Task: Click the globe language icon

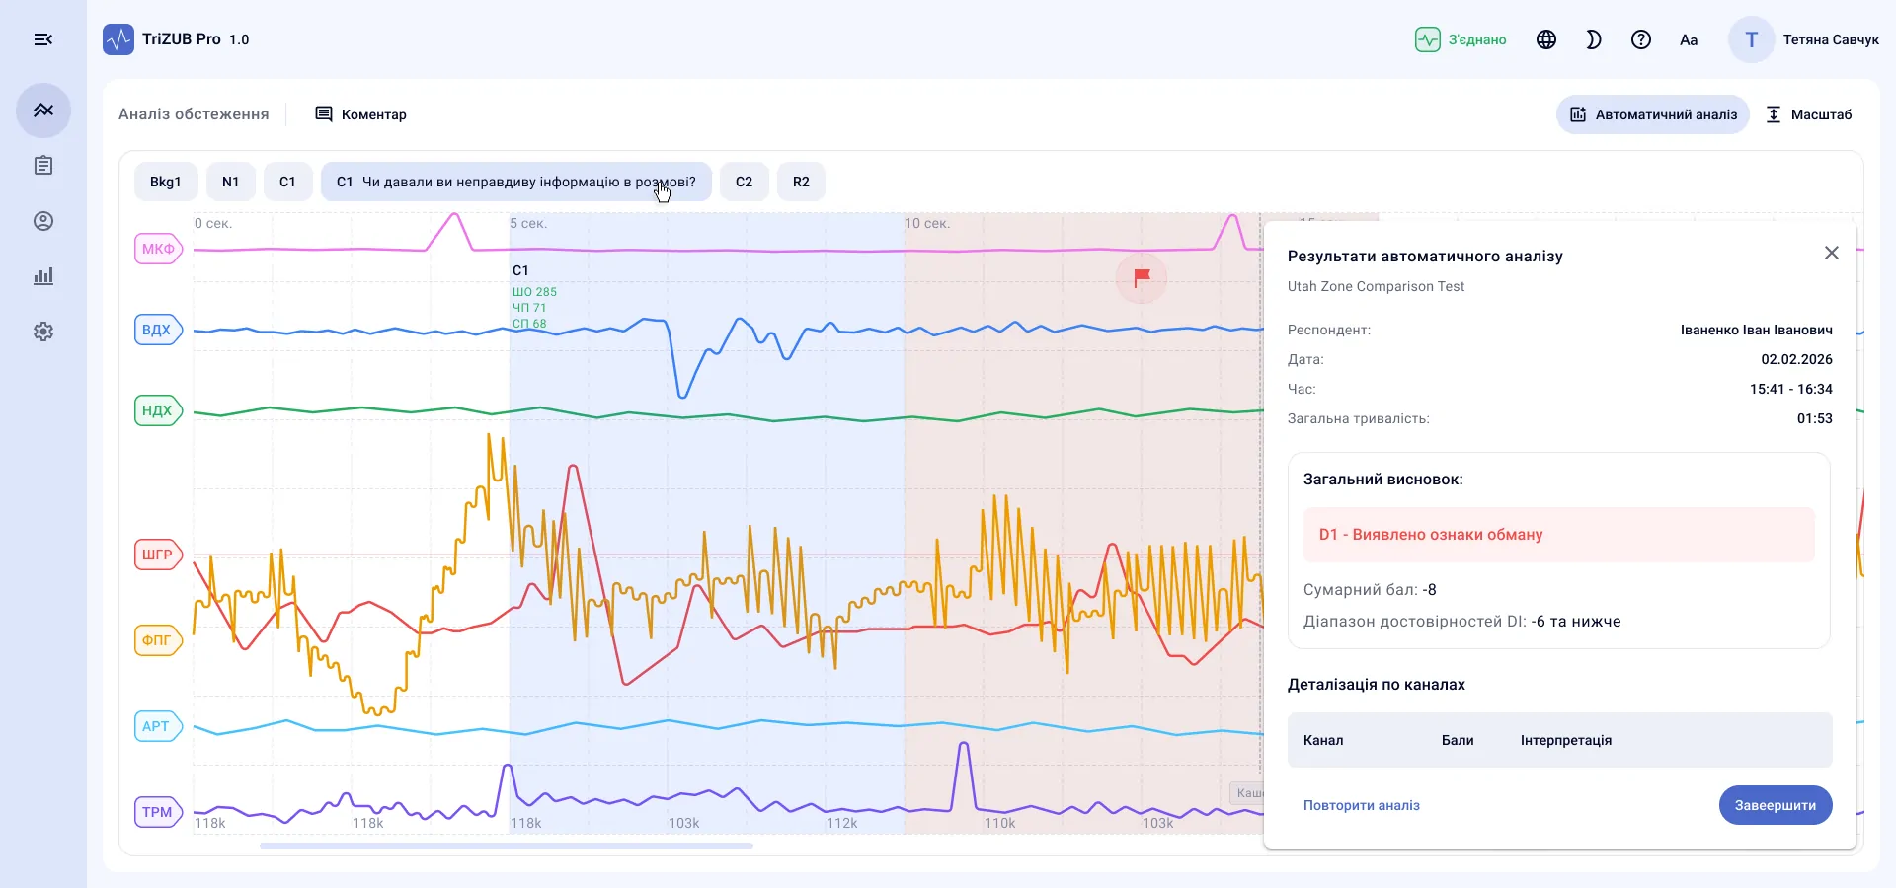Action: click(1546, 39)
